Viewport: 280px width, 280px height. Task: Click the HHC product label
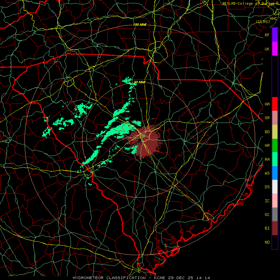[273, 19]
